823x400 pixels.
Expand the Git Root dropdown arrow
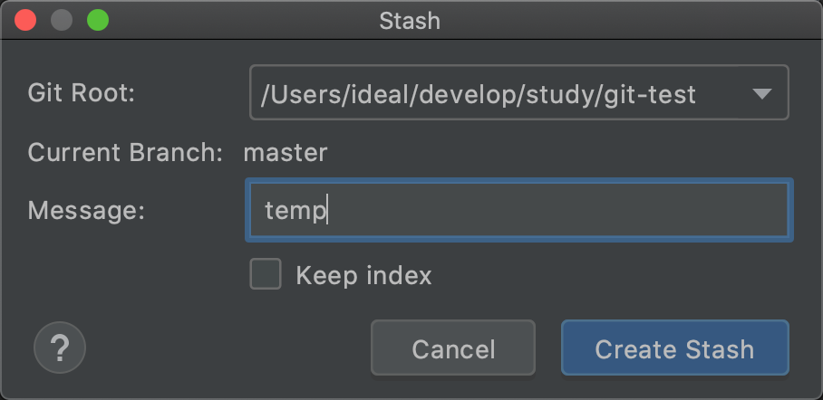(x=761, y=93)
